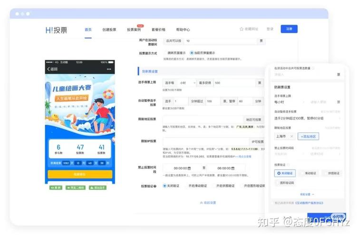Select 开启拼图验证 radio option
This screenshot has height=237, width=359.
pyautogui.click(x=223, y=186)
